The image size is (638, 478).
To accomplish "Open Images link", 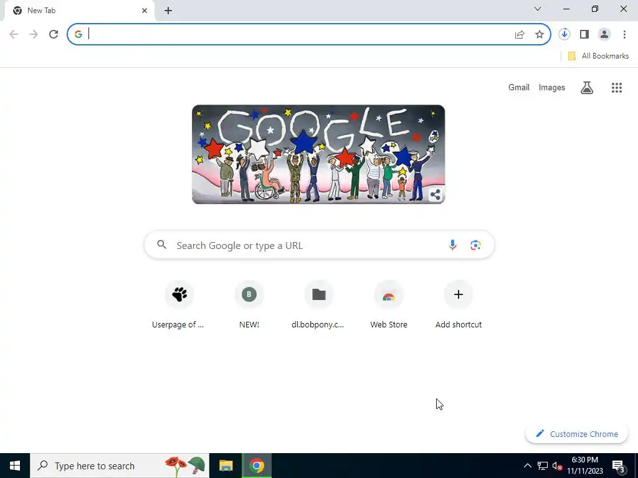I will tap(552, 87).
